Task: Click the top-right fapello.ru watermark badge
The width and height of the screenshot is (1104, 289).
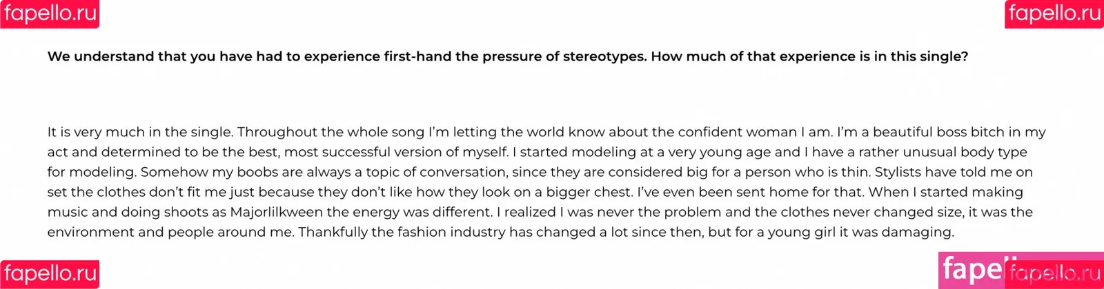Action: click(x=1054, y=14)
